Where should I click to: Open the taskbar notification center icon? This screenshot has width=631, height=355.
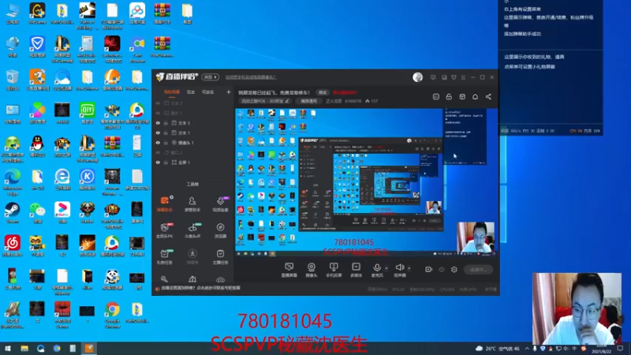(620, 348)
